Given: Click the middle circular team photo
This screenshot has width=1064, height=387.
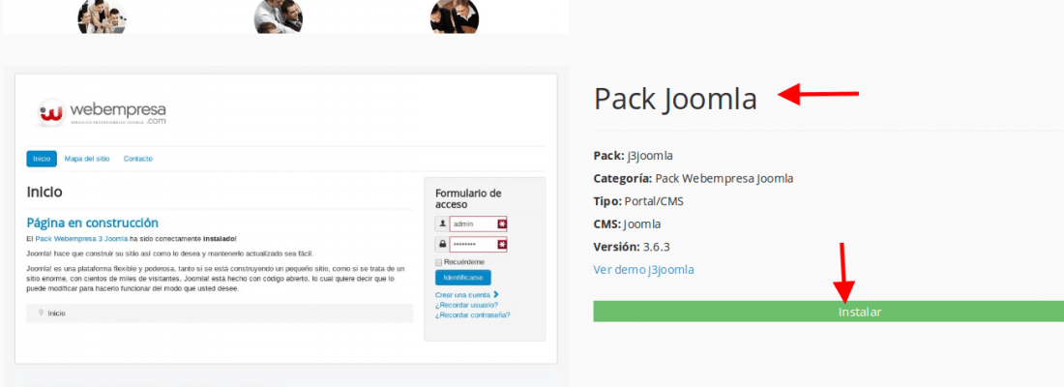Looking at the screenshot, I should [x=279, y=16].
